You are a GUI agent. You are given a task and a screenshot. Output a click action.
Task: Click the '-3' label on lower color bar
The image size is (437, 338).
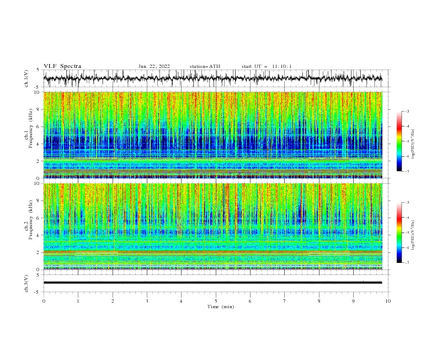pyautogui.click(x=407, y=203)
